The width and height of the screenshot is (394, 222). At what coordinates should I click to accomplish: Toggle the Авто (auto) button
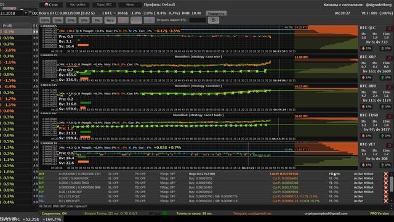click(110, 20)
